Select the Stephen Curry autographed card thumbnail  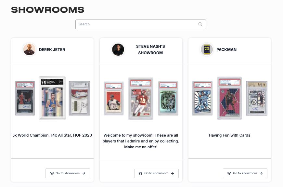(x=52, y=98)
